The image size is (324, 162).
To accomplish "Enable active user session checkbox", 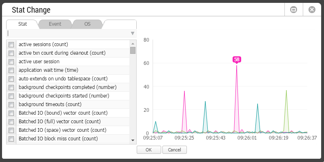I will 11,62.
